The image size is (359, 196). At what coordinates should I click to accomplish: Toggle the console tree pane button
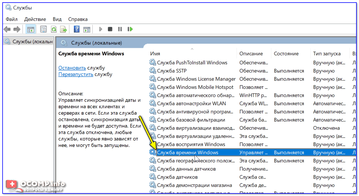tap(30, 29)
